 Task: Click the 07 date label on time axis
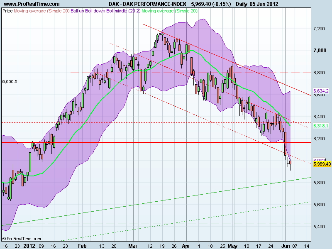coord(295,246)
